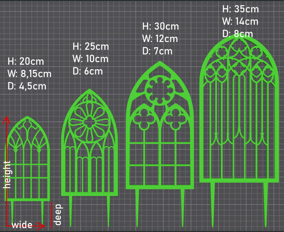
Task: Select the "D: 8cm" depth text
Action: click(x=238, y=33)
